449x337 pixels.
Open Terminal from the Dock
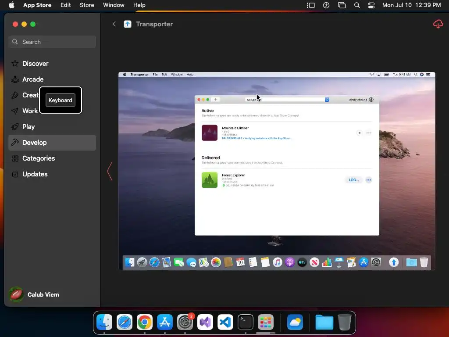246,322
